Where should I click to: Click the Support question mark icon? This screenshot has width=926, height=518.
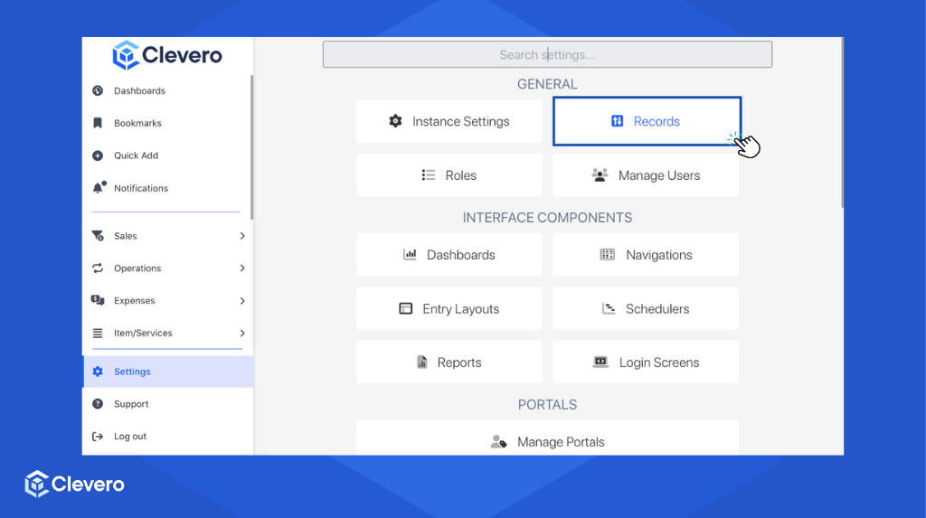click(98, 404)
